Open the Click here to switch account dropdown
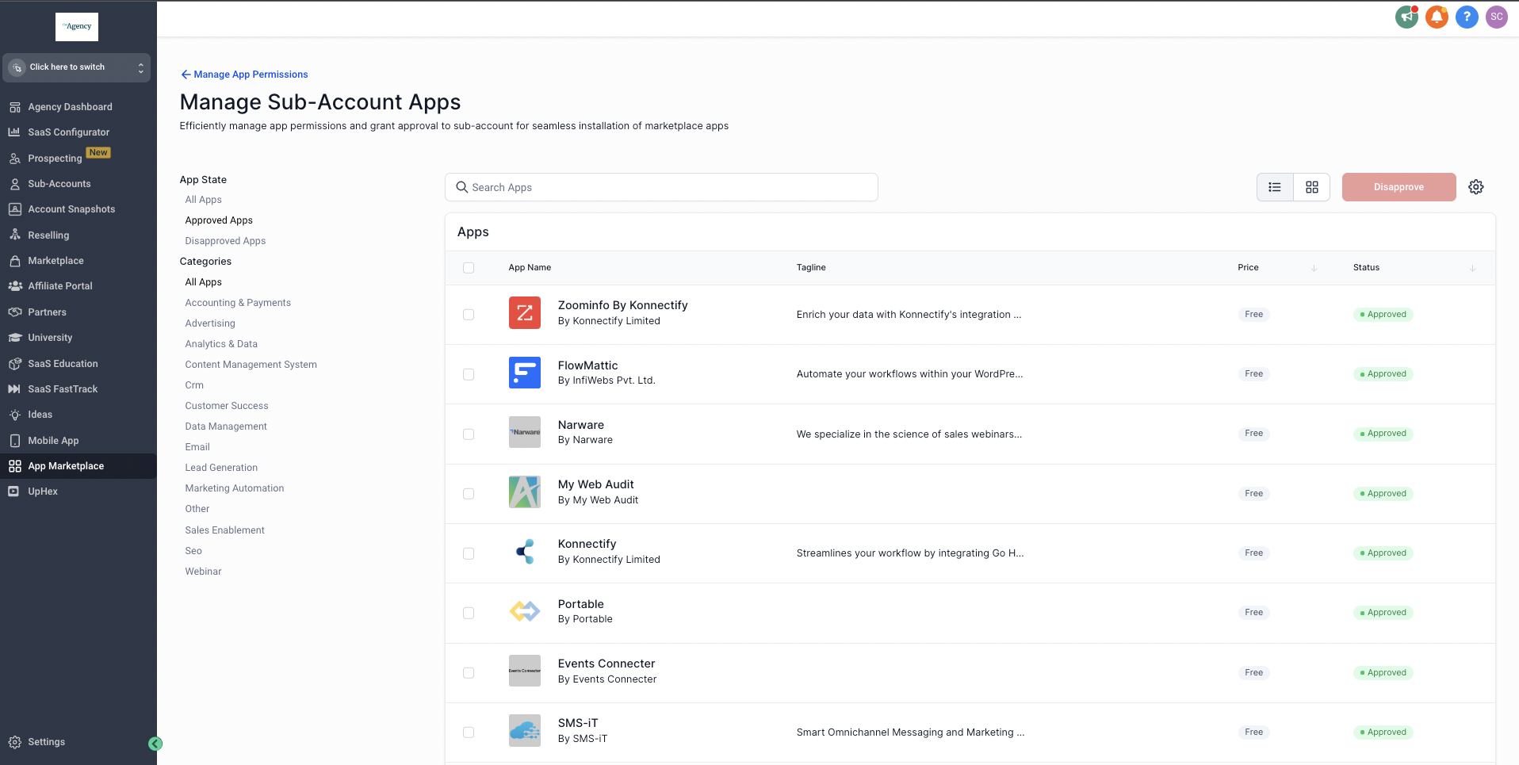Viewport: 1519px width, 765px height. [x=76, y=67]
